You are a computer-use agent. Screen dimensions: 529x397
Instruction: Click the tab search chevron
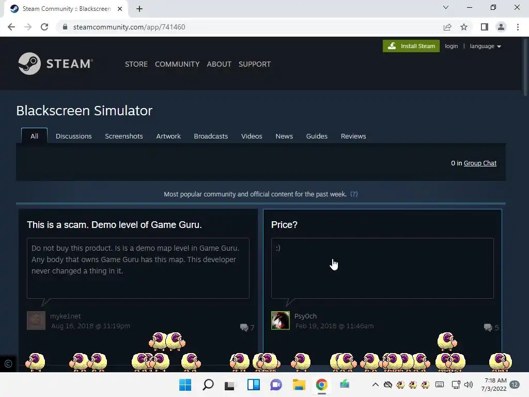coord(446,7)
